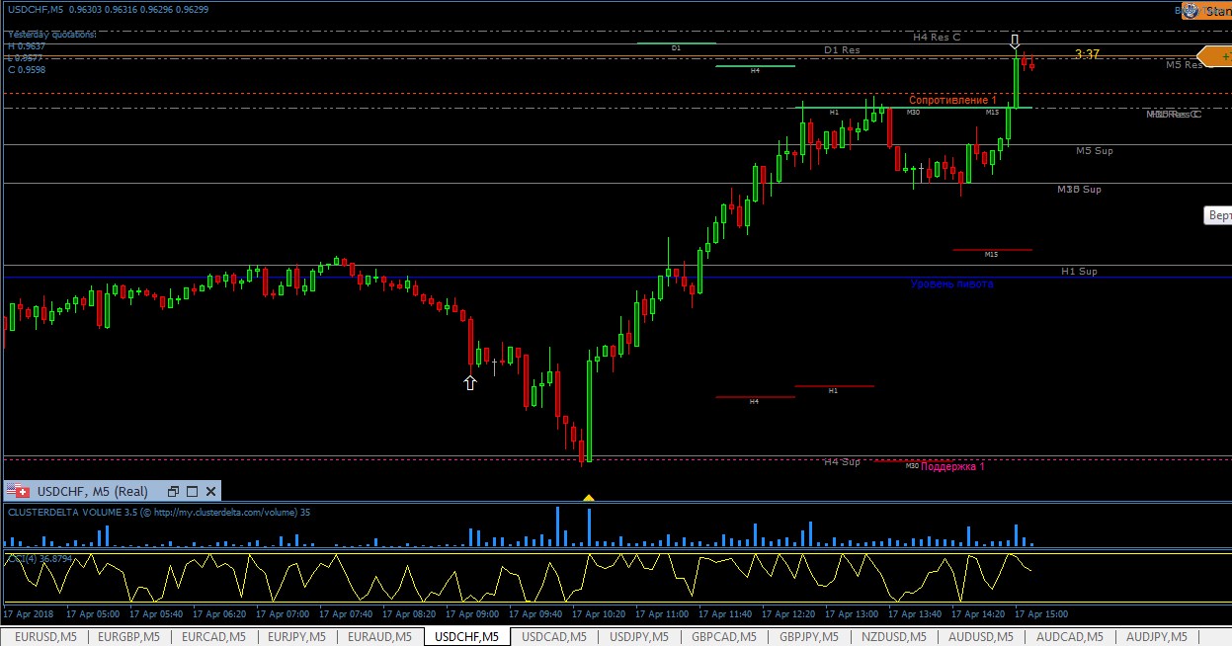Viewport: 1232px width, 646px height.
Task: Select the AUDJPY,M5 chart tab
Action: click(x=1156, y=637)
